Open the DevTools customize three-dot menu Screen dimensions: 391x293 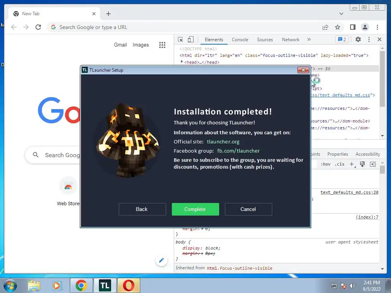[x=369, y=39]
